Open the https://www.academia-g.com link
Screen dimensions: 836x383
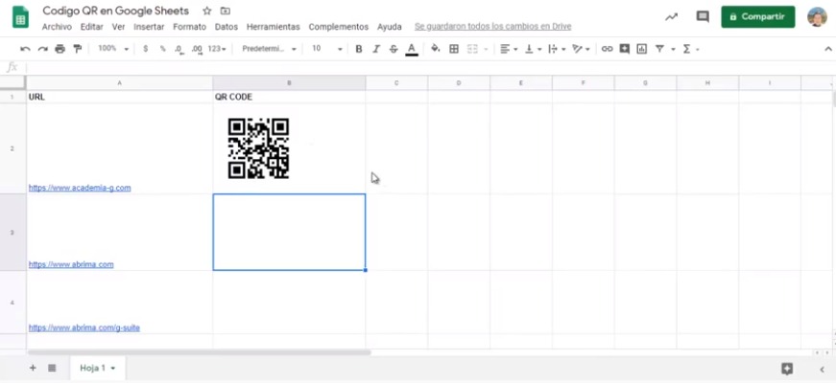click(x=80, y=188)
